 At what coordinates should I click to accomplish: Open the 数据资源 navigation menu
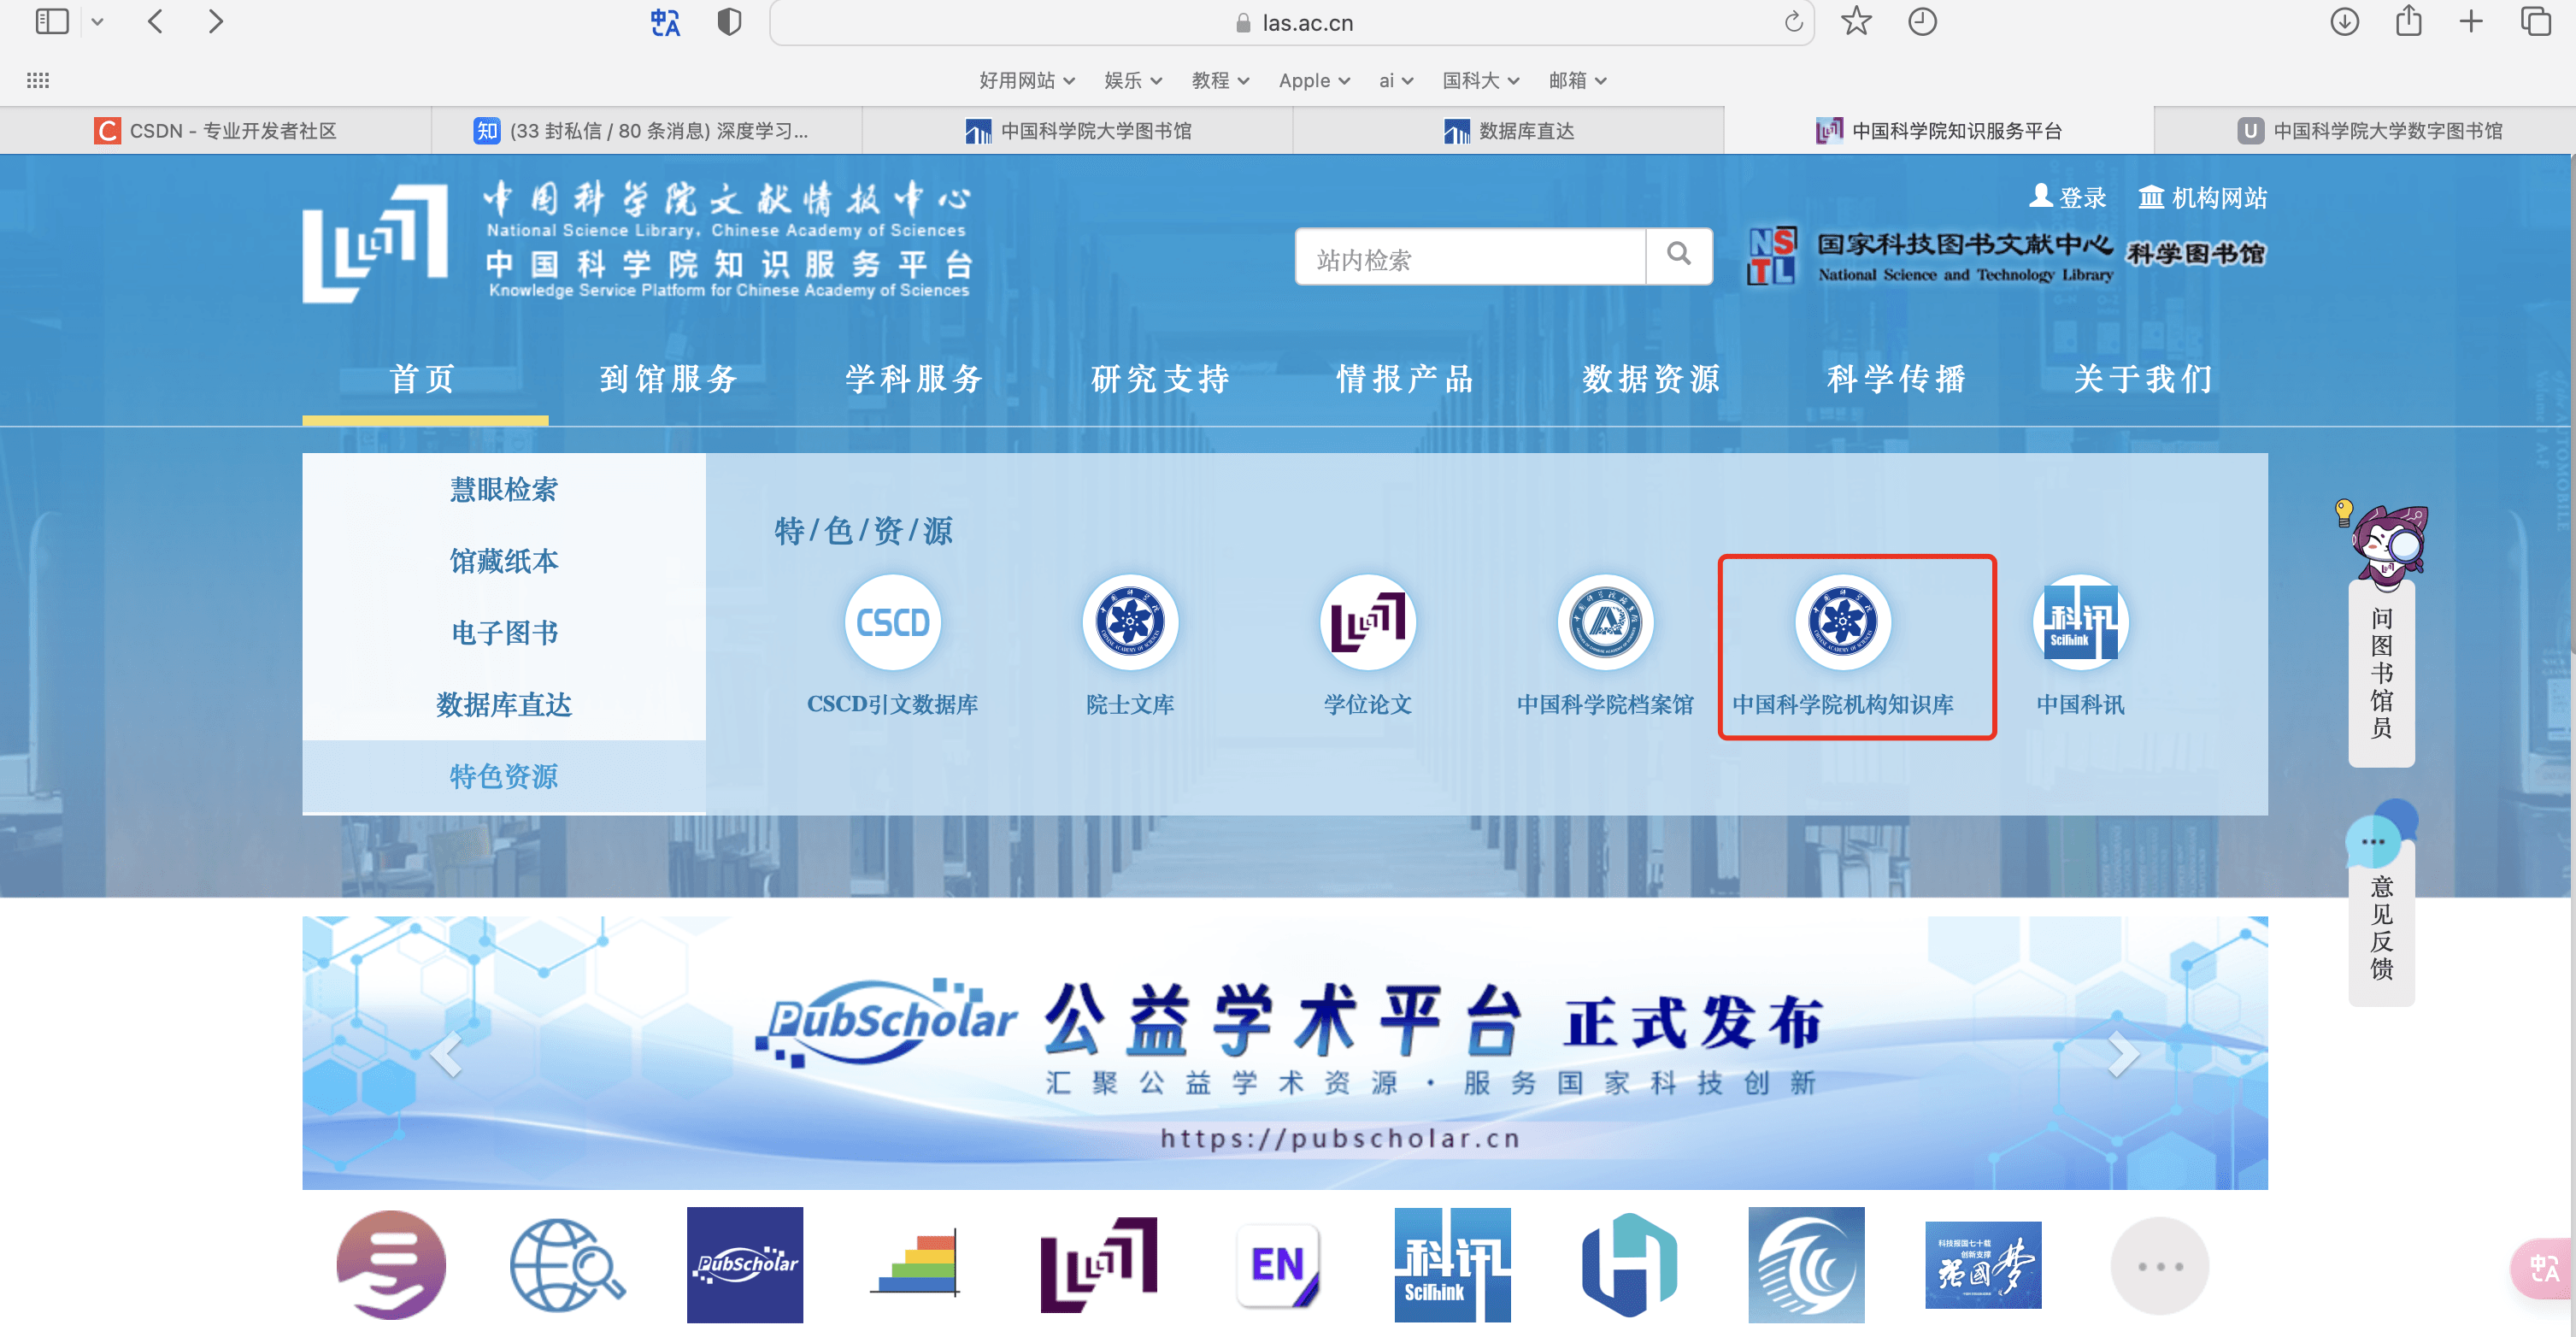click(x=1651, y=378)
